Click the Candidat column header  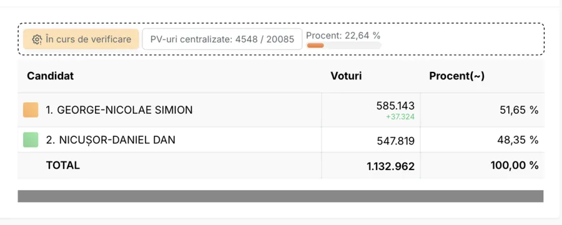pos(50,76)
